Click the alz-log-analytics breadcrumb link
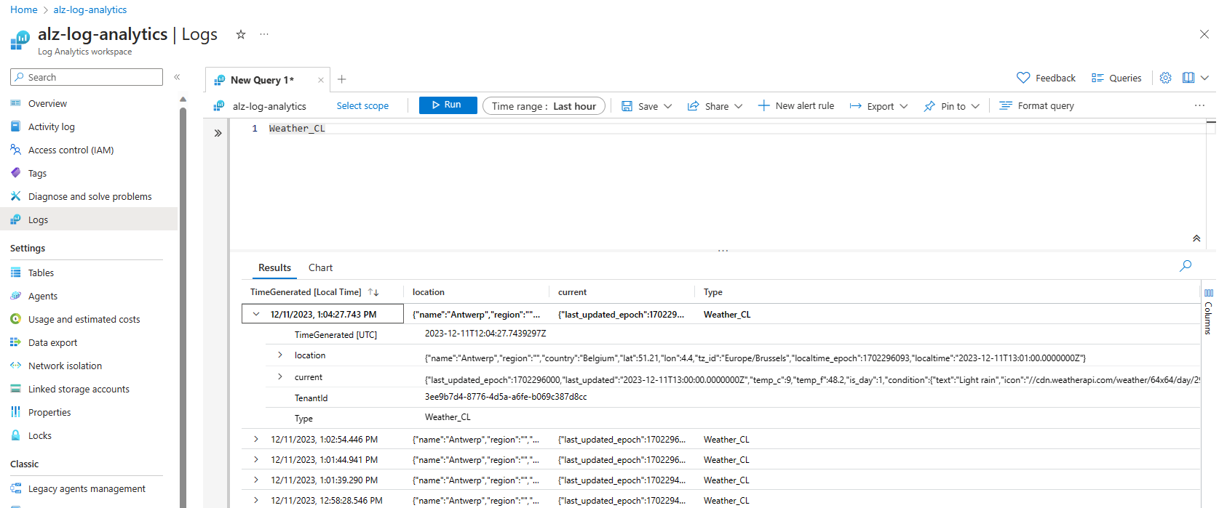 click(x=90, y=9)
